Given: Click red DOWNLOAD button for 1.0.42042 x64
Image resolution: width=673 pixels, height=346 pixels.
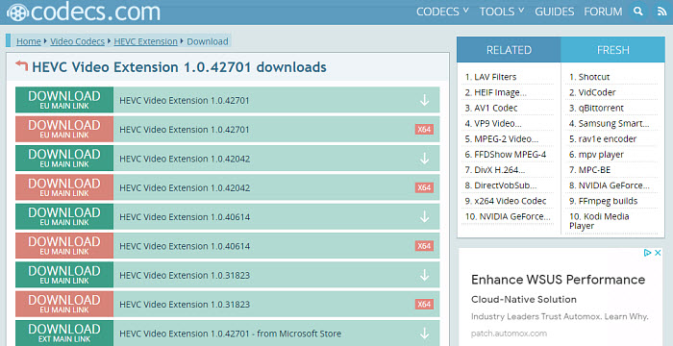Looking at the screenshot, I should coord(64,187).
